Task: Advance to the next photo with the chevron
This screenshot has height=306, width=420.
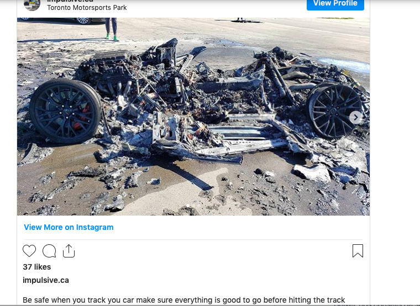Action: point(356,117)
